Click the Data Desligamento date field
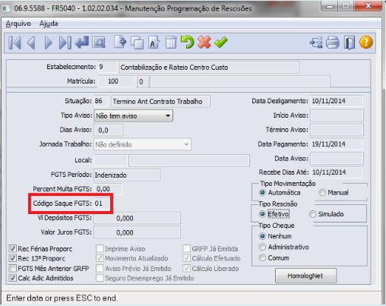Image resolution: width=386 pixels, height=306 pixels. [336, 101]
